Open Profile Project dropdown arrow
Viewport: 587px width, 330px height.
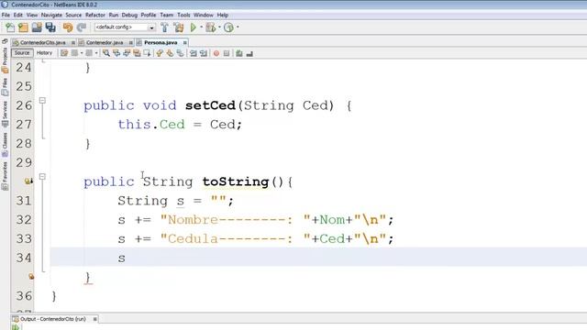tap(238, 27)
